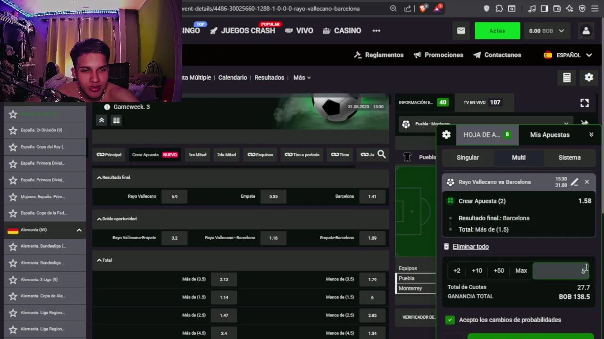Click the browser share page icon
The image size is (604, 339).
pos(407,8)
